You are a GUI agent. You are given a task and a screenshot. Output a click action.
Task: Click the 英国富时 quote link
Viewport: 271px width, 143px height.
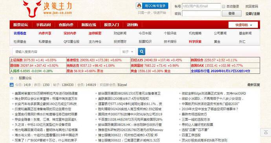pos(137,65)
